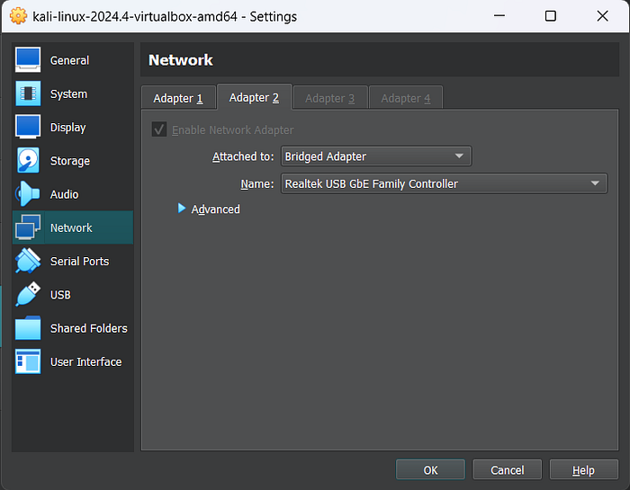This screenshot has width=630, height=490.
Task: Open Audio settings category
Action: (73, 194)
